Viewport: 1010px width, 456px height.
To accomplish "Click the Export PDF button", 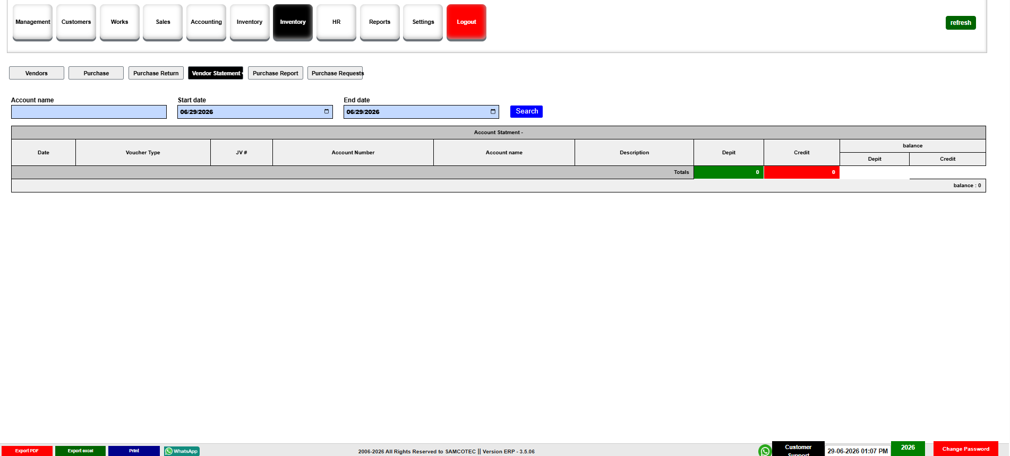I will 27,451.
